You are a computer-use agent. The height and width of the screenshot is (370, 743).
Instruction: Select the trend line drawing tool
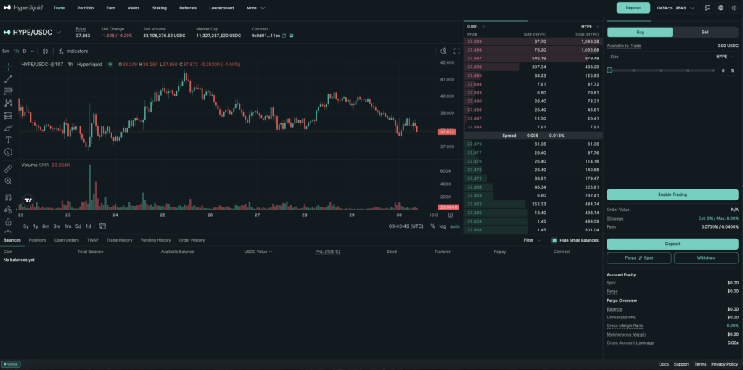coord(8,79)
